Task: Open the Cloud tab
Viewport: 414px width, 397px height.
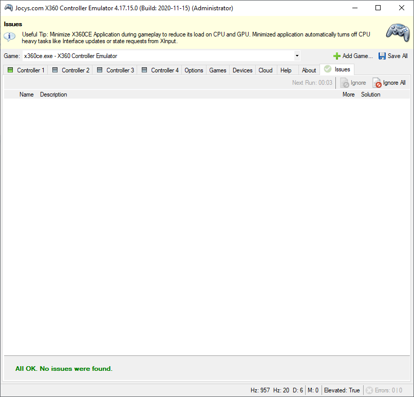Action: click(x=266, y=70)
